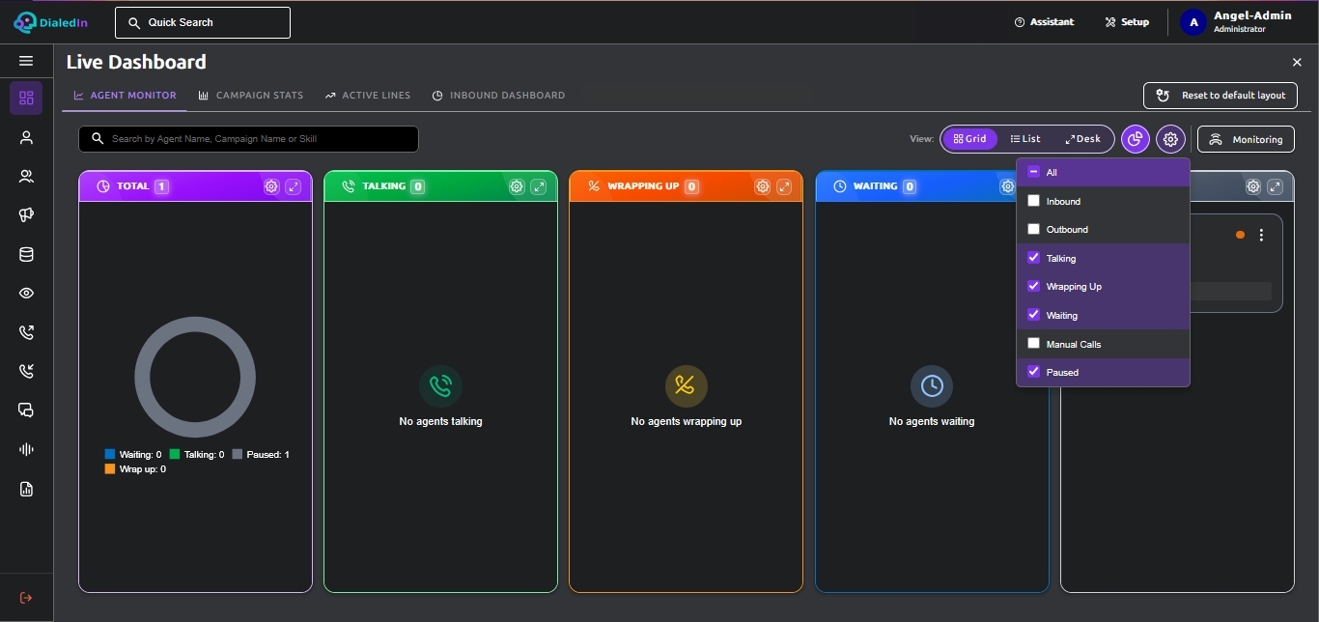Open the dashboard settings gear near Monitoring

[x=1170, y=139]
